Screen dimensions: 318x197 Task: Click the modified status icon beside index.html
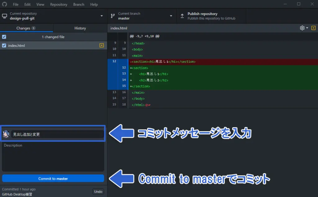[x=101, y=45]
